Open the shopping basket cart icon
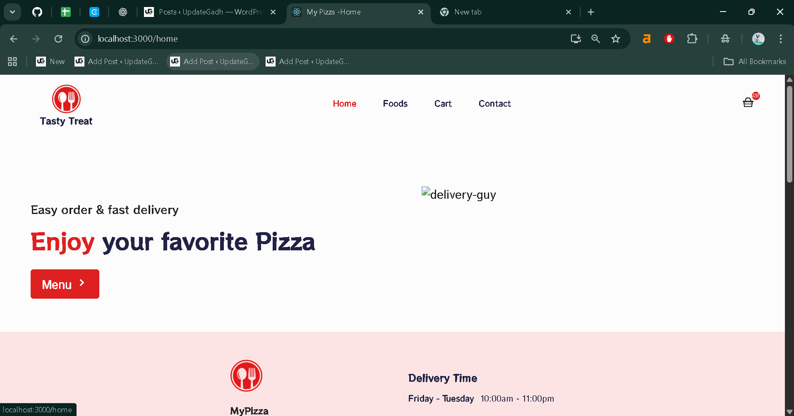This screenshot has height=416, width=794. coord(748,102)
